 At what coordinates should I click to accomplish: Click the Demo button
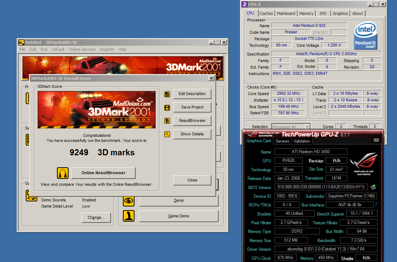tap(178, 200)
